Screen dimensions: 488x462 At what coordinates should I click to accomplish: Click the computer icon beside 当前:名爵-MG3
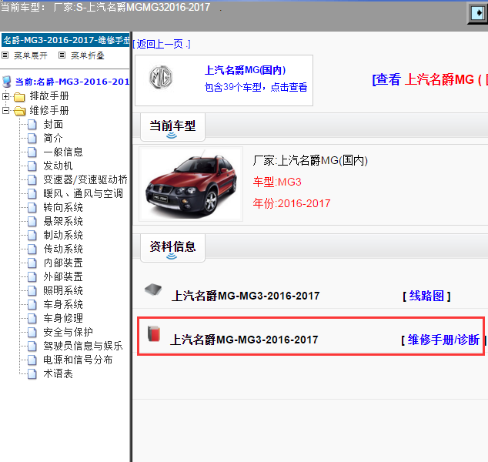click(6, 82)
